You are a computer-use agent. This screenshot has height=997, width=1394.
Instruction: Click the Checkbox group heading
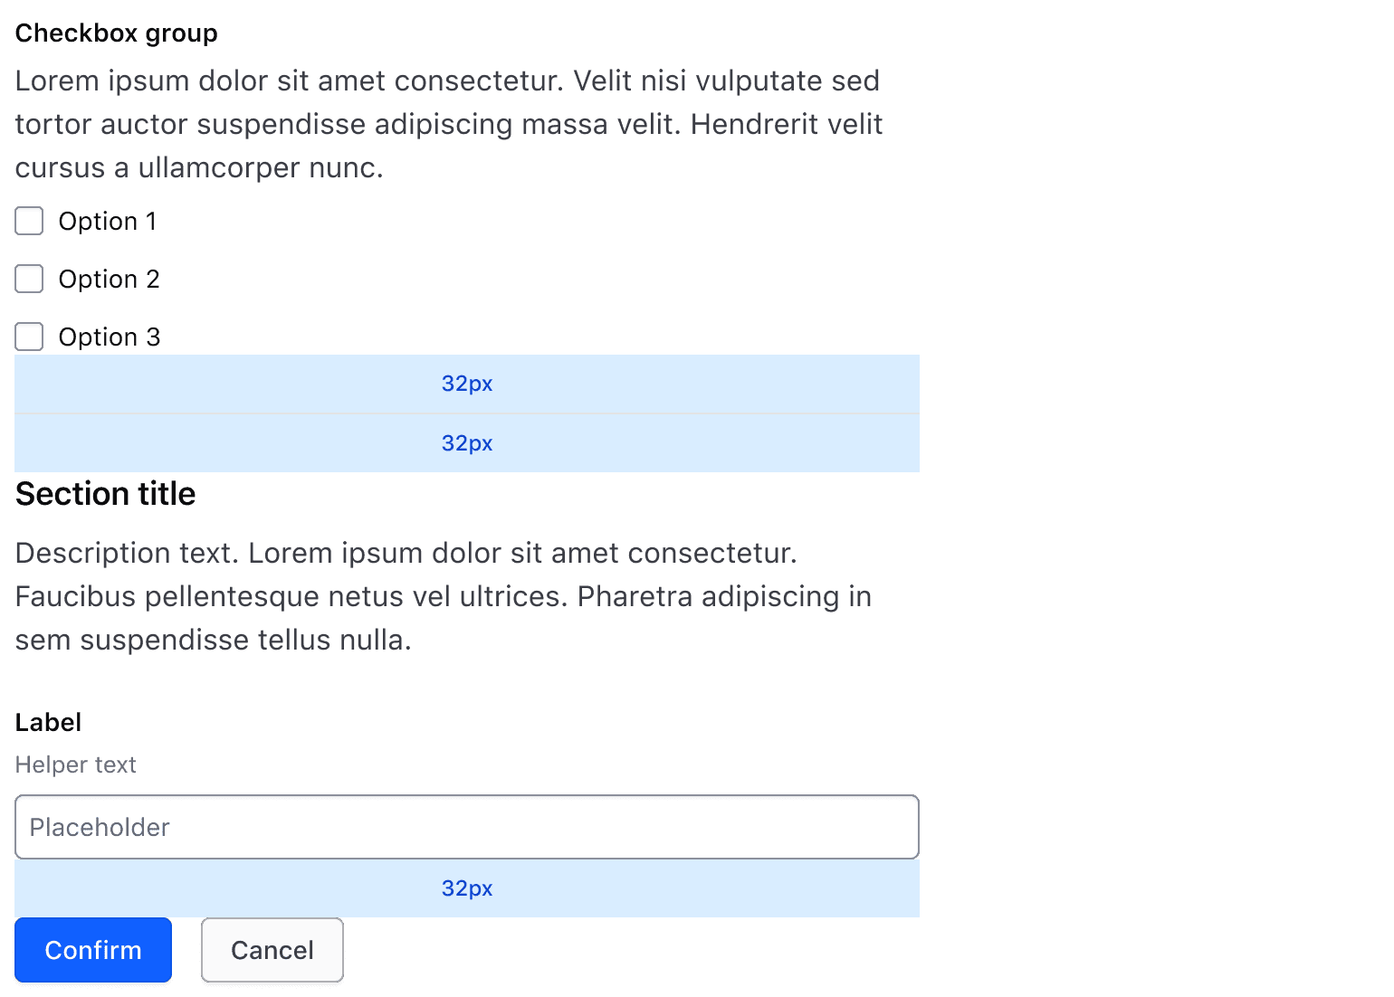tap(116, 33)
